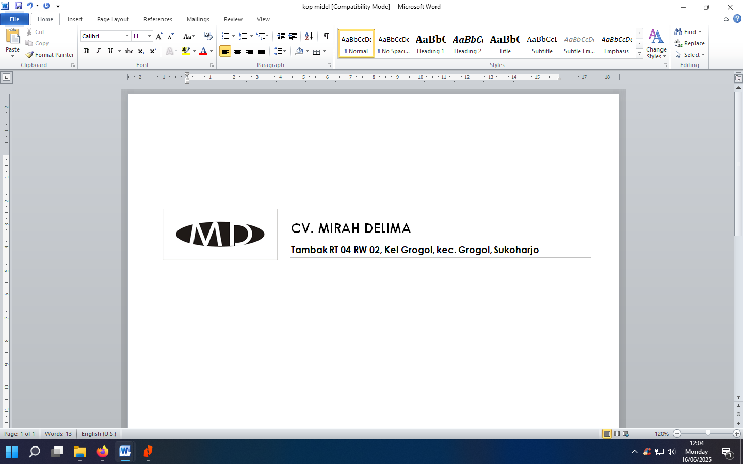This screenshot has width=743, height=464.
Task: Click the Clear Formatting icon
Action: (x=208, y=36)
